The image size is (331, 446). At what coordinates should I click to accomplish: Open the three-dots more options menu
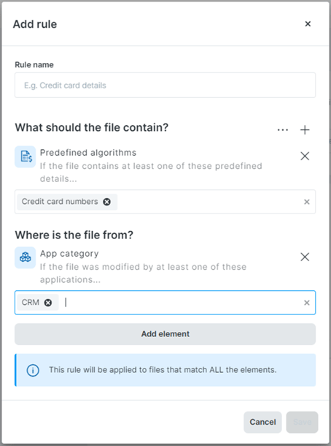pos(283,130)
